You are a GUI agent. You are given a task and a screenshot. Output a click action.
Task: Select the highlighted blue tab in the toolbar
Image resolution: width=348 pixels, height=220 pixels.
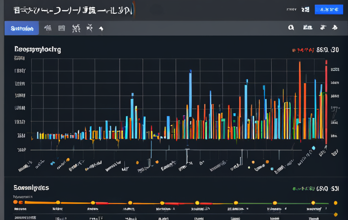[22, 28]
